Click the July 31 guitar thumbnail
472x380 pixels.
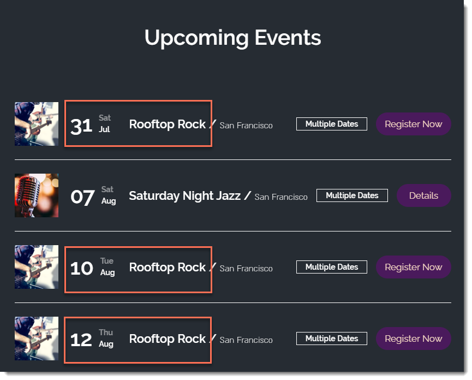[37, 124]
